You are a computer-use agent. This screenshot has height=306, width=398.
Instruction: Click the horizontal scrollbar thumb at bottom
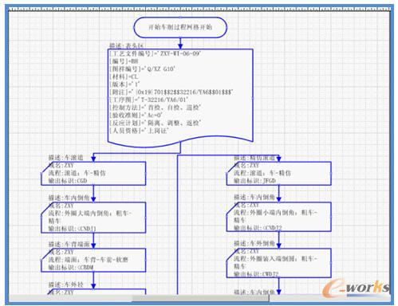pos(201,299)
